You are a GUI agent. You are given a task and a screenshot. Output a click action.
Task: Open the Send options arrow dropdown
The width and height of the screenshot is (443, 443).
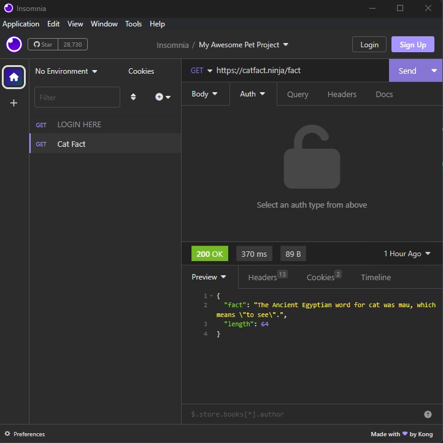click(x=434, y=71)
